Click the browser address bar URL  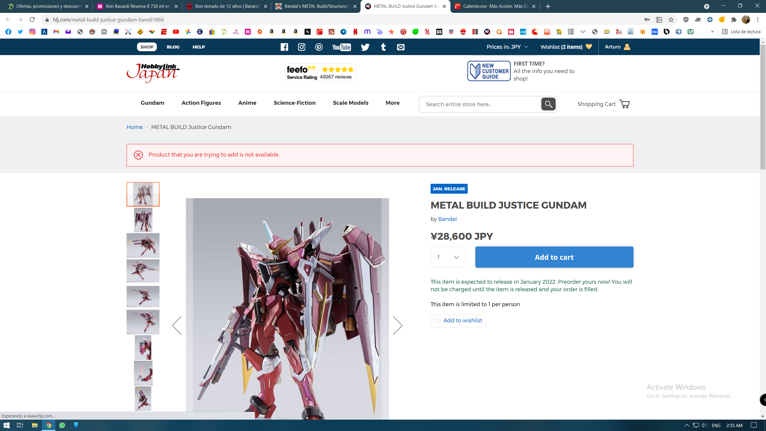point(108,20)
